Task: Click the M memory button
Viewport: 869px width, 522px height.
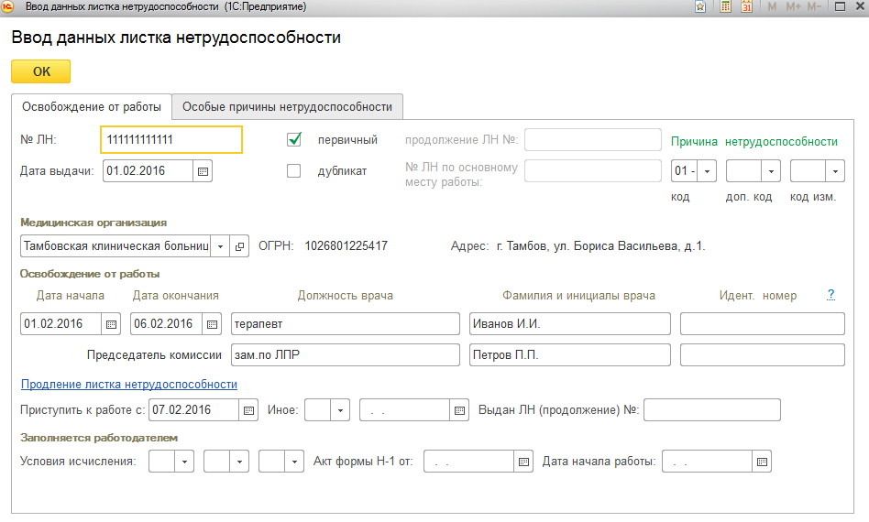Action: point(772,6)
